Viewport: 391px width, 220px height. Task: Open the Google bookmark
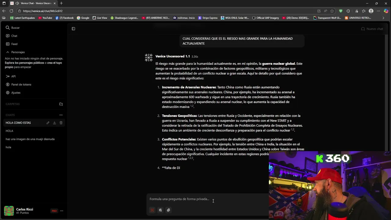click(x=83, y=18)
